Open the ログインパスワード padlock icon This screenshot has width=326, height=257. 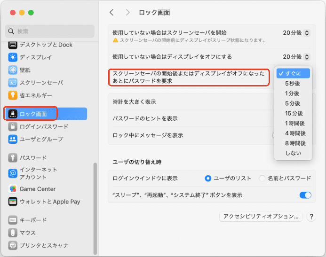tap(13, 126)
